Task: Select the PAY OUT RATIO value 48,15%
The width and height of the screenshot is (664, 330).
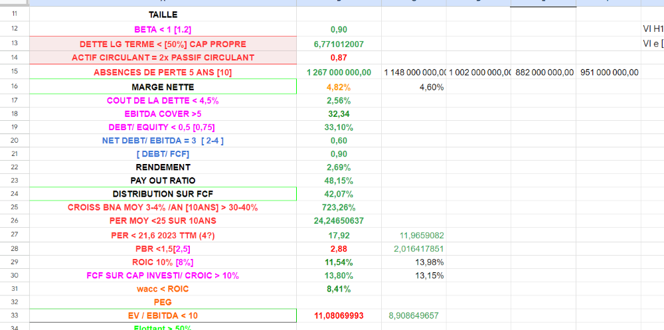Action: click(x=339, y=181)
